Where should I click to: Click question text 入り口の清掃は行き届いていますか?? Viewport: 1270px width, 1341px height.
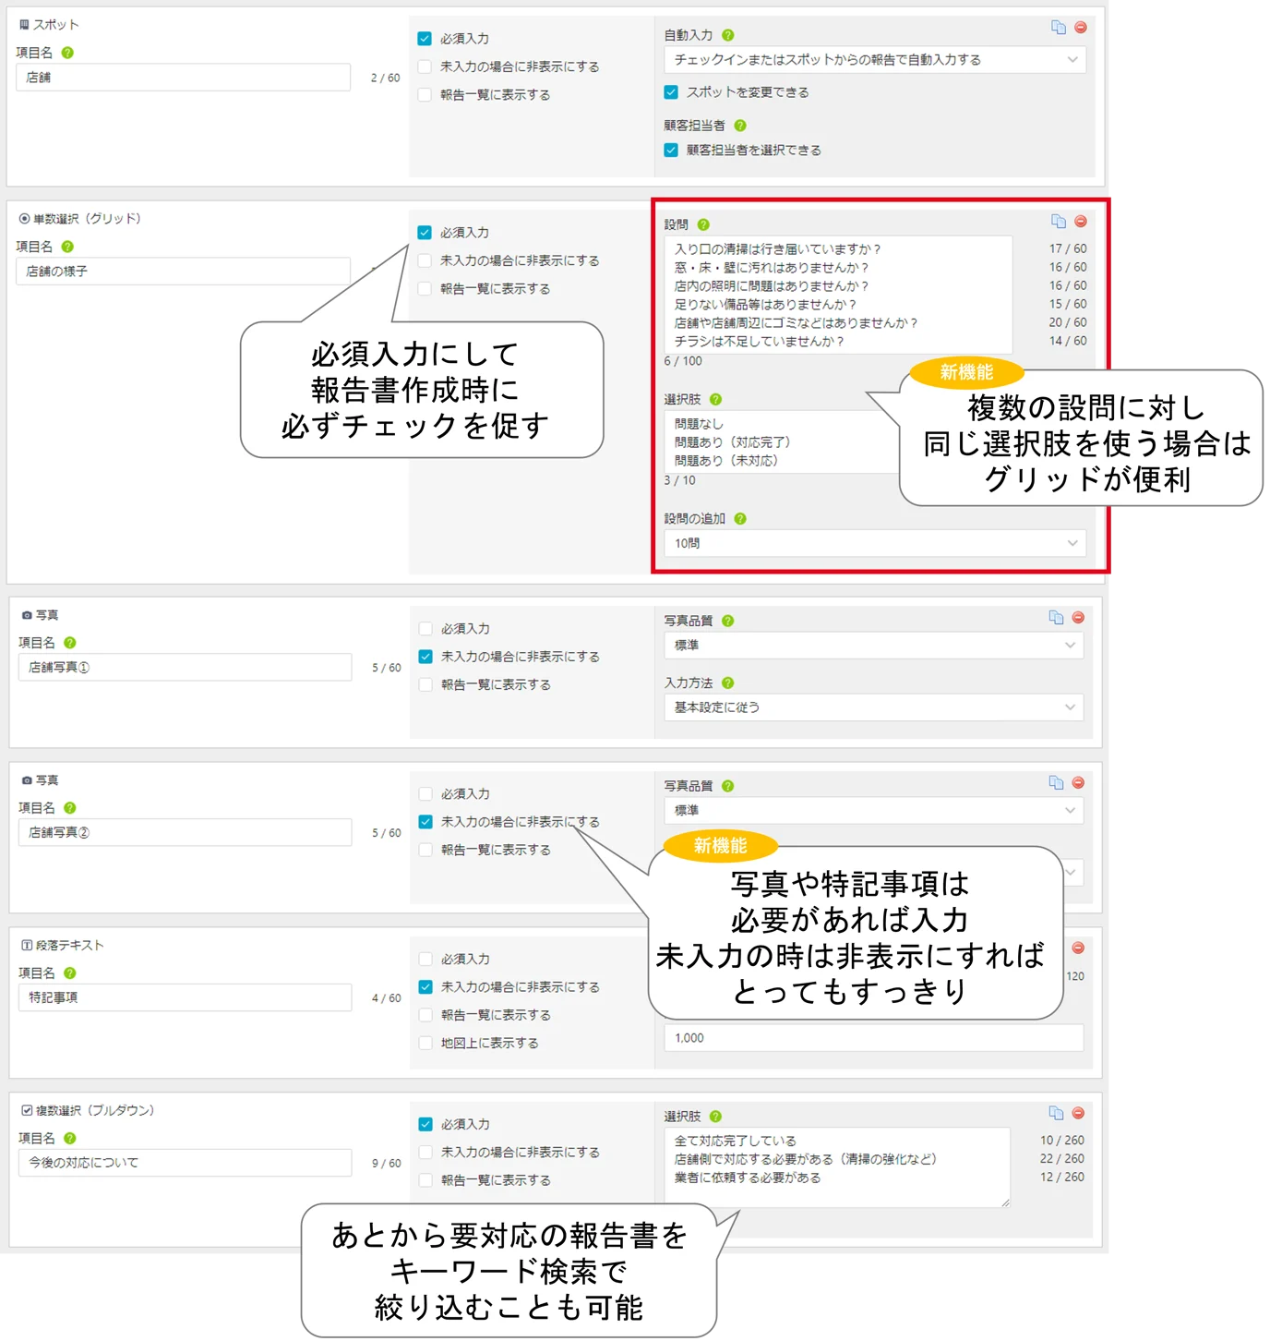tap(777, 249)
